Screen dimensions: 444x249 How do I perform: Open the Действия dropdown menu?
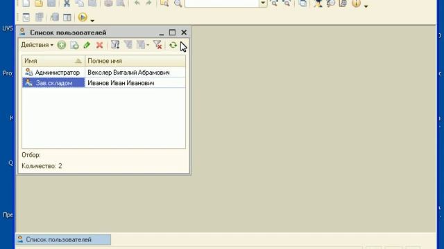(x=37, y=45)
